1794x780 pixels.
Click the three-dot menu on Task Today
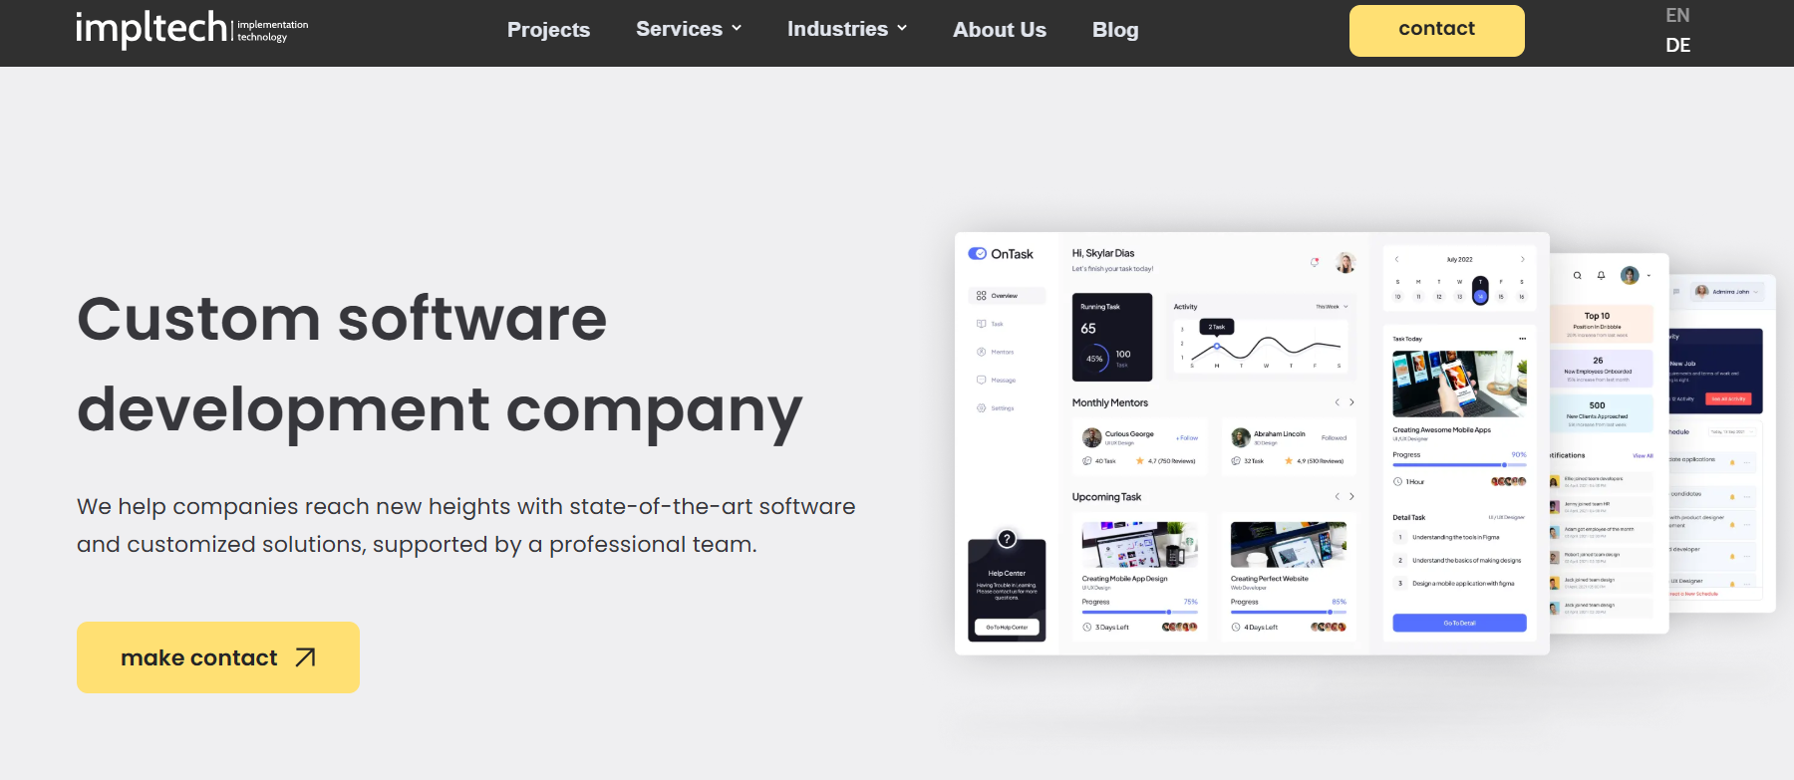point(1522,339)
